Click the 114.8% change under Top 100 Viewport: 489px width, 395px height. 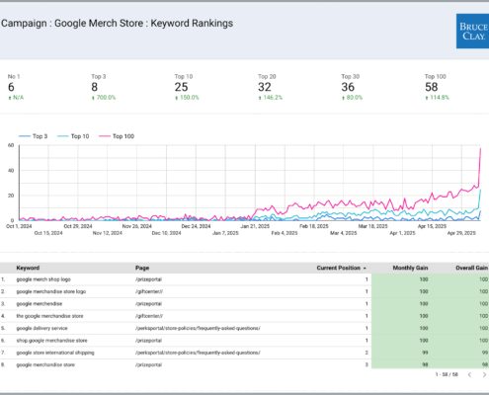click(x=437, y=98)
